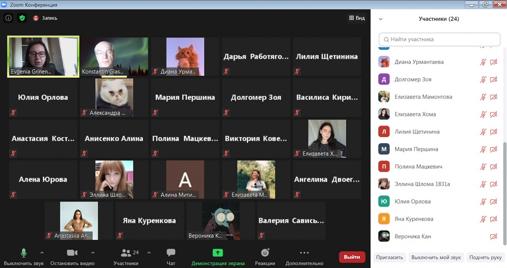Select Яна Куренкова tile in gallery

(150, 221)
